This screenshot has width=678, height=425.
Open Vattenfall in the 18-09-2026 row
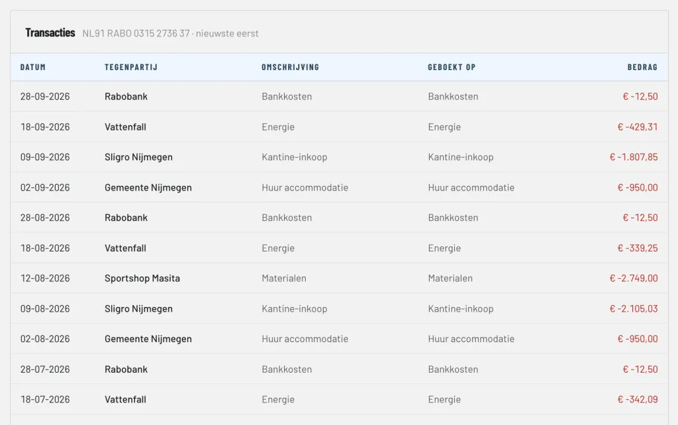pos(125,126)
